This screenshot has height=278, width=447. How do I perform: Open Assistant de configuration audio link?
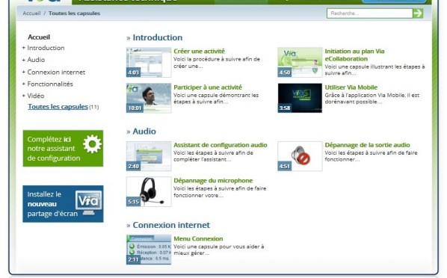tap(221, 145)
